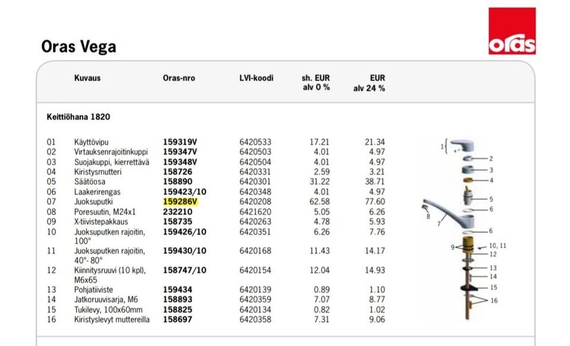This screenshot has height=346, width=570.
Task: Click part number 159434
Action: pyautogui.click(x=178, y=290)
